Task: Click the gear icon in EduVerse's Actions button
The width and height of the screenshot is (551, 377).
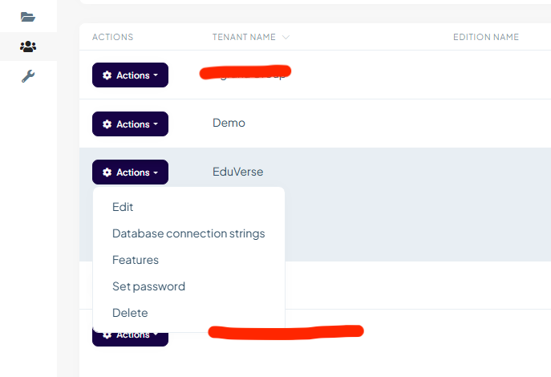Action: click(107, 172)
